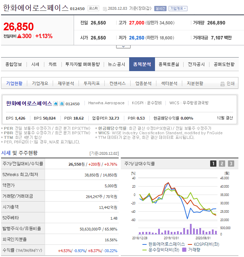Click the 거래대금 7,107 백만 value
Viewport: 244px width, 257px height.
221,38
